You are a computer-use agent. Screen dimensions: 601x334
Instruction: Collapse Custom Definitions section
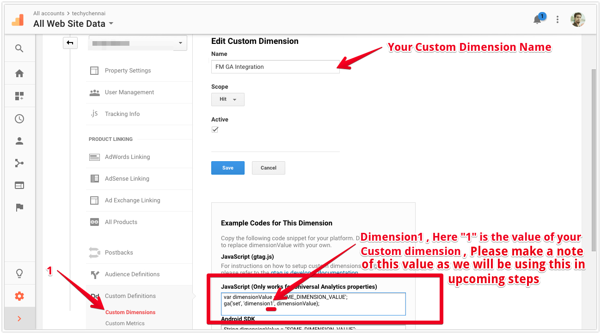click(x=130, y=296)
